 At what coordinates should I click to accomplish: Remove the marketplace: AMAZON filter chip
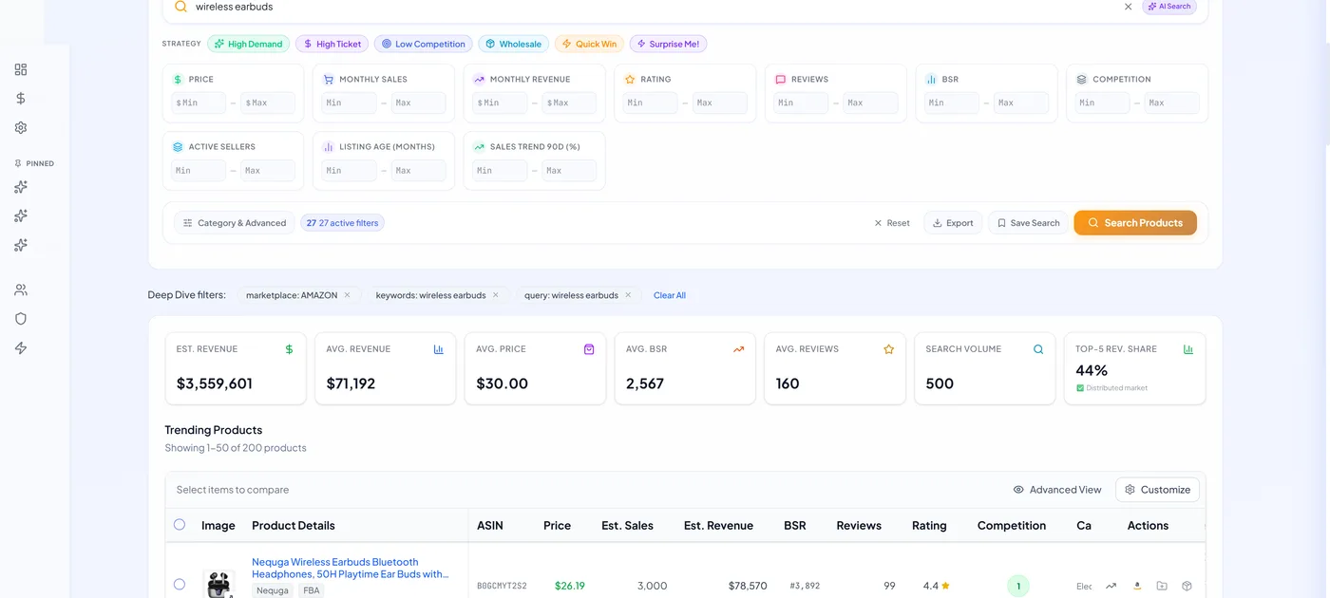tap(347, 295)
